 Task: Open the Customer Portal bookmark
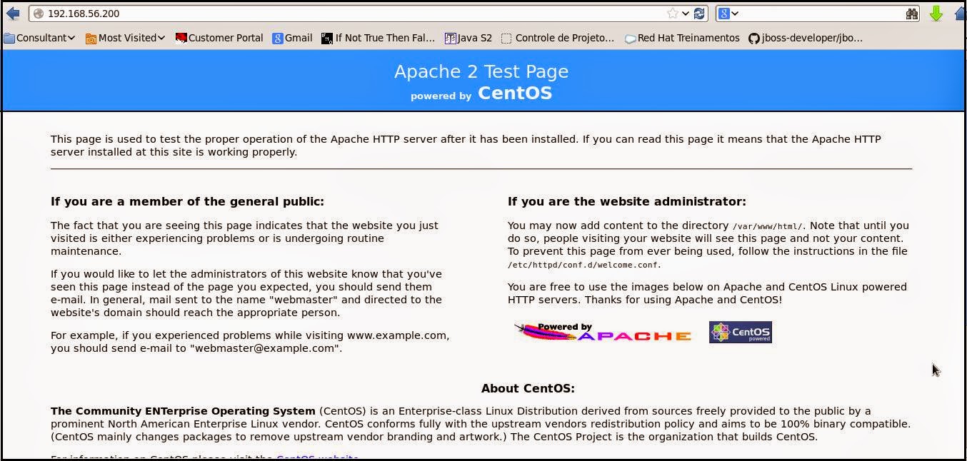pyautogui.click(x=219, y=38)
